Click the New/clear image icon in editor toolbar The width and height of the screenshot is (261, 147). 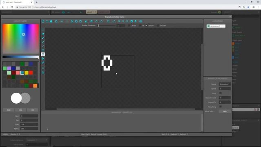tap(43, 21)
